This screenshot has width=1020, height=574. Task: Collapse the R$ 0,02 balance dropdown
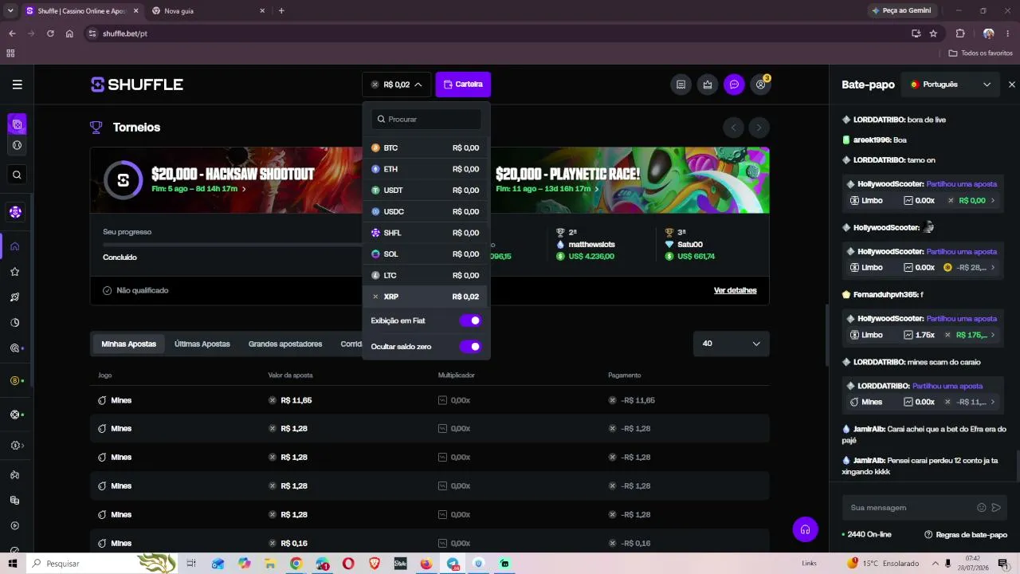coord(396,85)
